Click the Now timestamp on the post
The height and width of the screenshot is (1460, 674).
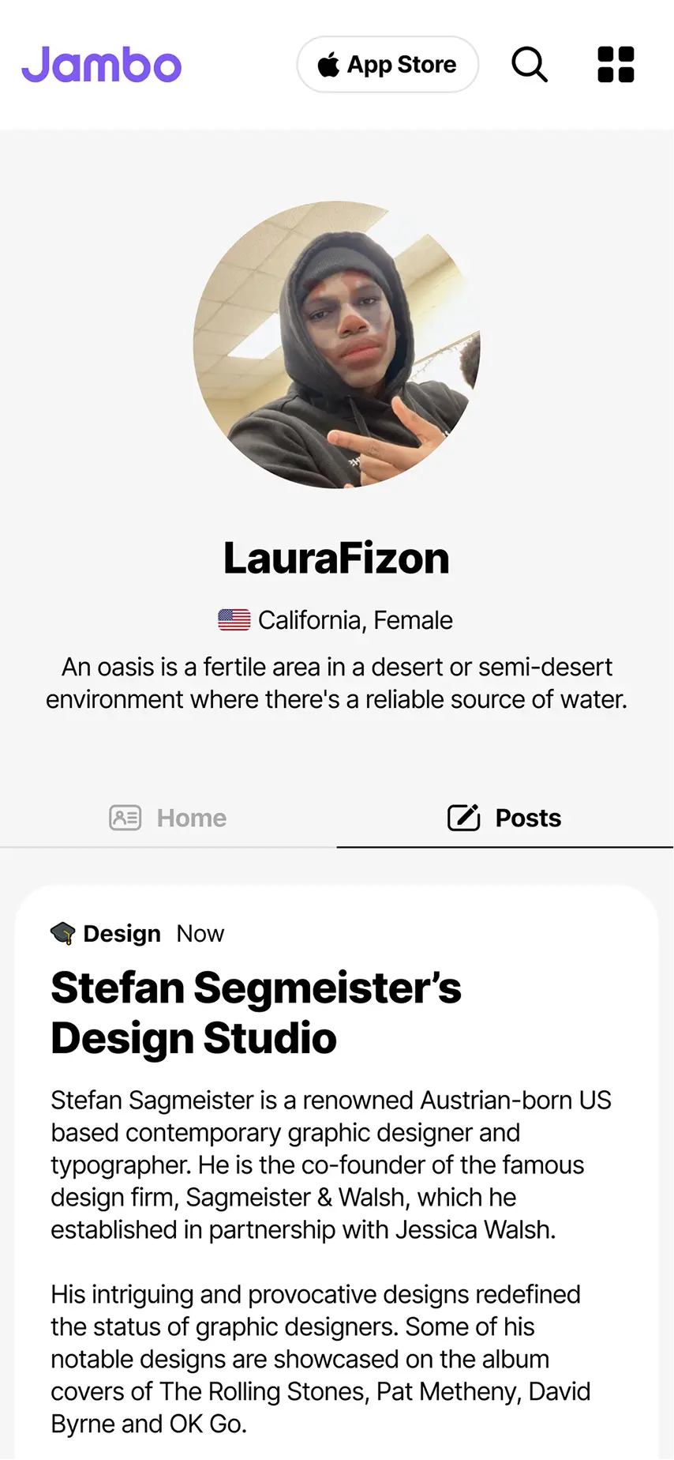coord(200,934)
